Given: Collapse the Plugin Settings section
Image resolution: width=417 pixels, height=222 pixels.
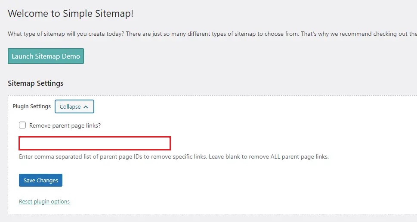Looking at the screenshot, I should pos(74,106).
